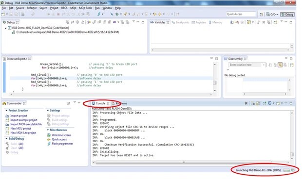The height and width of the screenshot is (180, 302).
Task: Click Import project link
Action: 19,115
